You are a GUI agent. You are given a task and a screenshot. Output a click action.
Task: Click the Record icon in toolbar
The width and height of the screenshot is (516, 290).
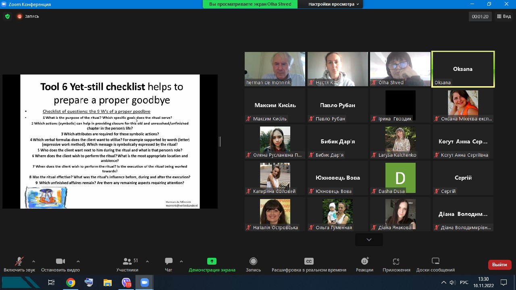pyautogui.click(x=253, y=261)
